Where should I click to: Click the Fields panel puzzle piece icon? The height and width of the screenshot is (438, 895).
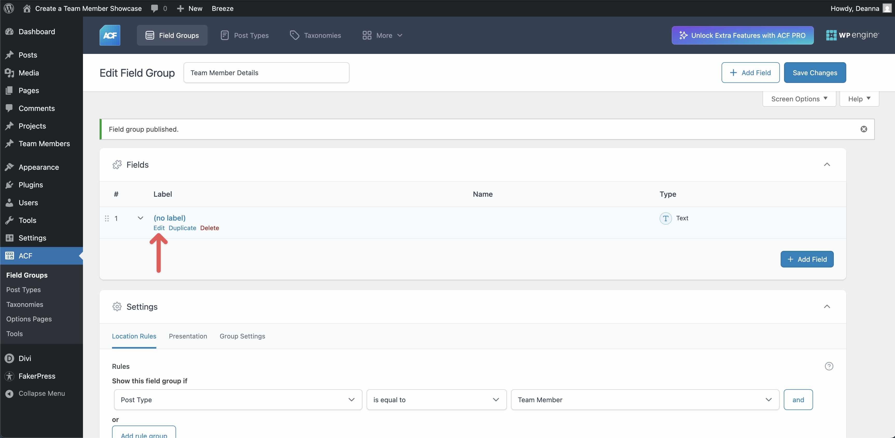pyautogui.click(x=117, y=165)
